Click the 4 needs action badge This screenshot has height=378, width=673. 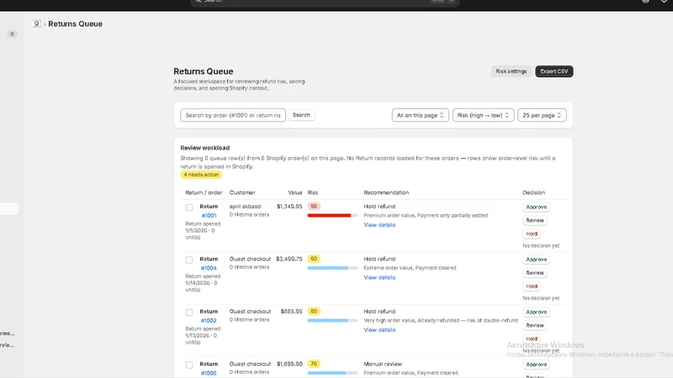tap(201, 175)
